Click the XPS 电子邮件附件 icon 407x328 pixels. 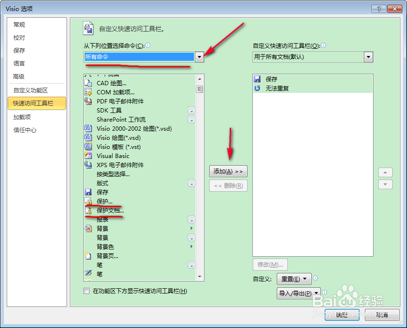click(88, 165)
